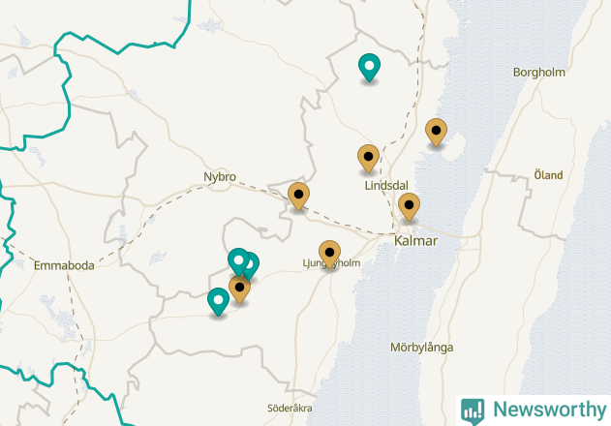Image resolution: width=611 pixels, height=426 pixels.
Task: Open the yellow marker below the teal pair
Action: coord(239,290)
